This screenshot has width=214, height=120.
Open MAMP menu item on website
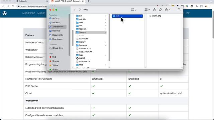point(41,13)
